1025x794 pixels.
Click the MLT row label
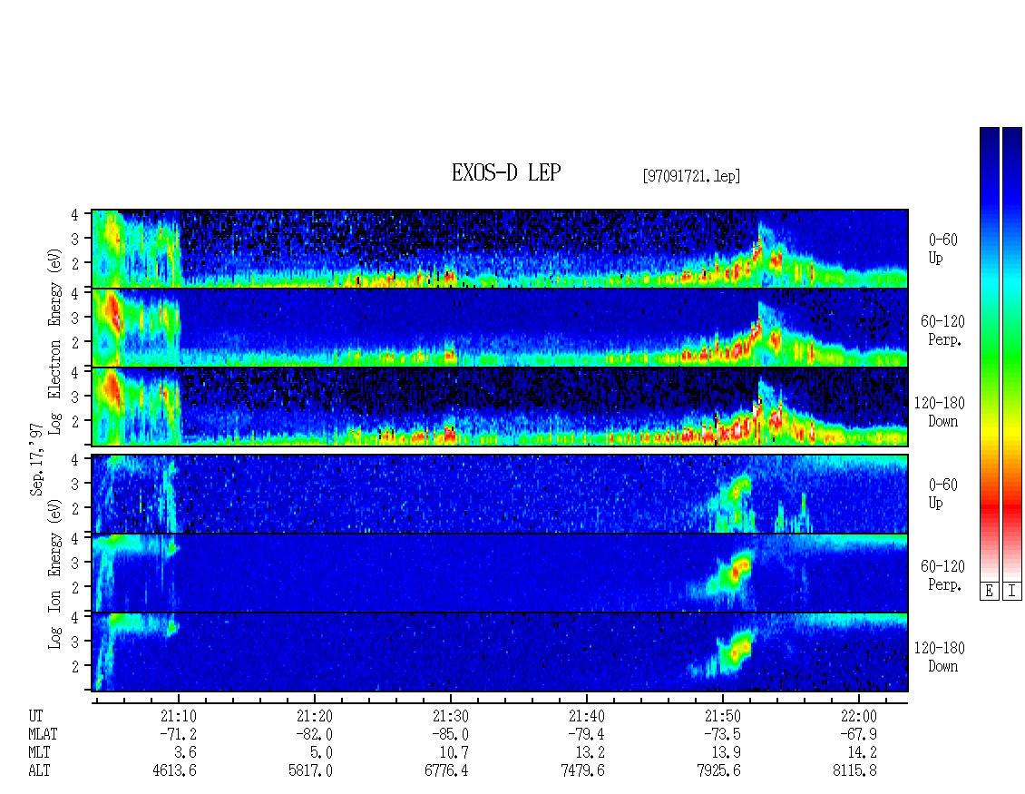[39, 753]
